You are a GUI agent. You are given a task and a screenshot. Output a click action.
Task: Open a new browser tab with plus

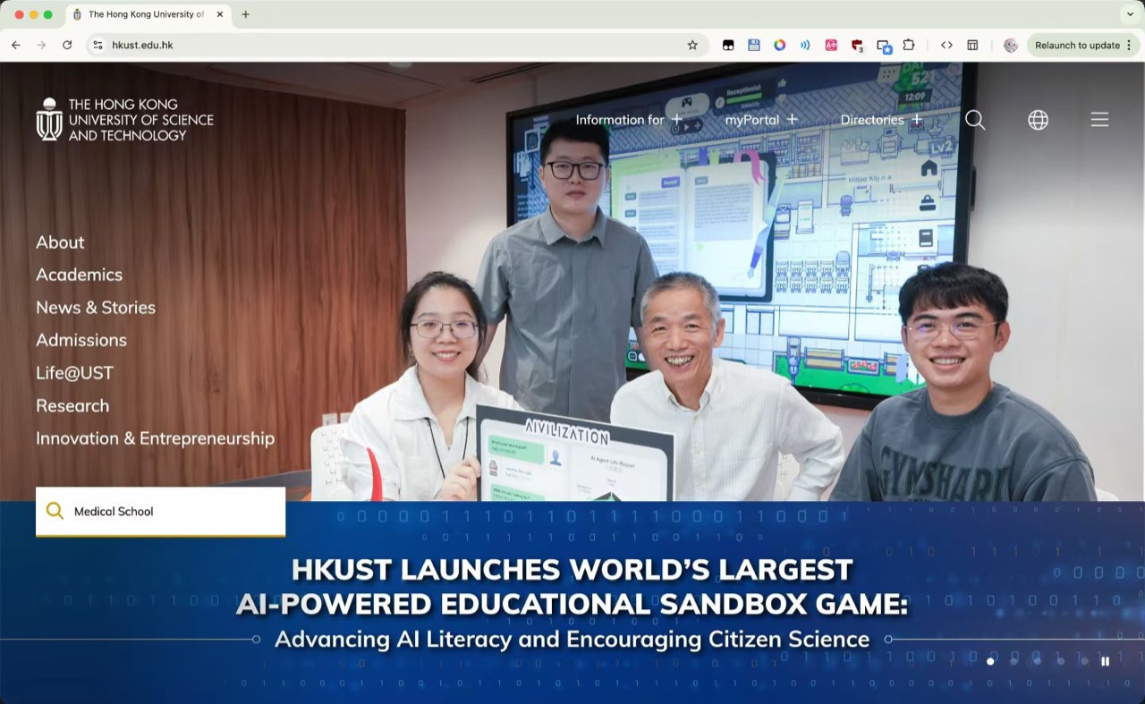point(245,14)
